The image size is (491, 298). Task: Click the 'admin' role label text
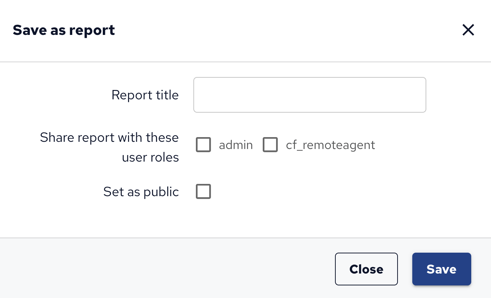coord(236,145)
